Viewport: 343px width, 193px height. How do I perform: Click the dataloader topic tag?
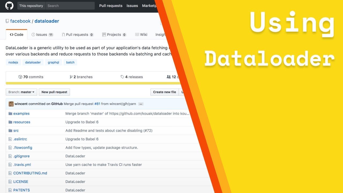pos(33,62)
